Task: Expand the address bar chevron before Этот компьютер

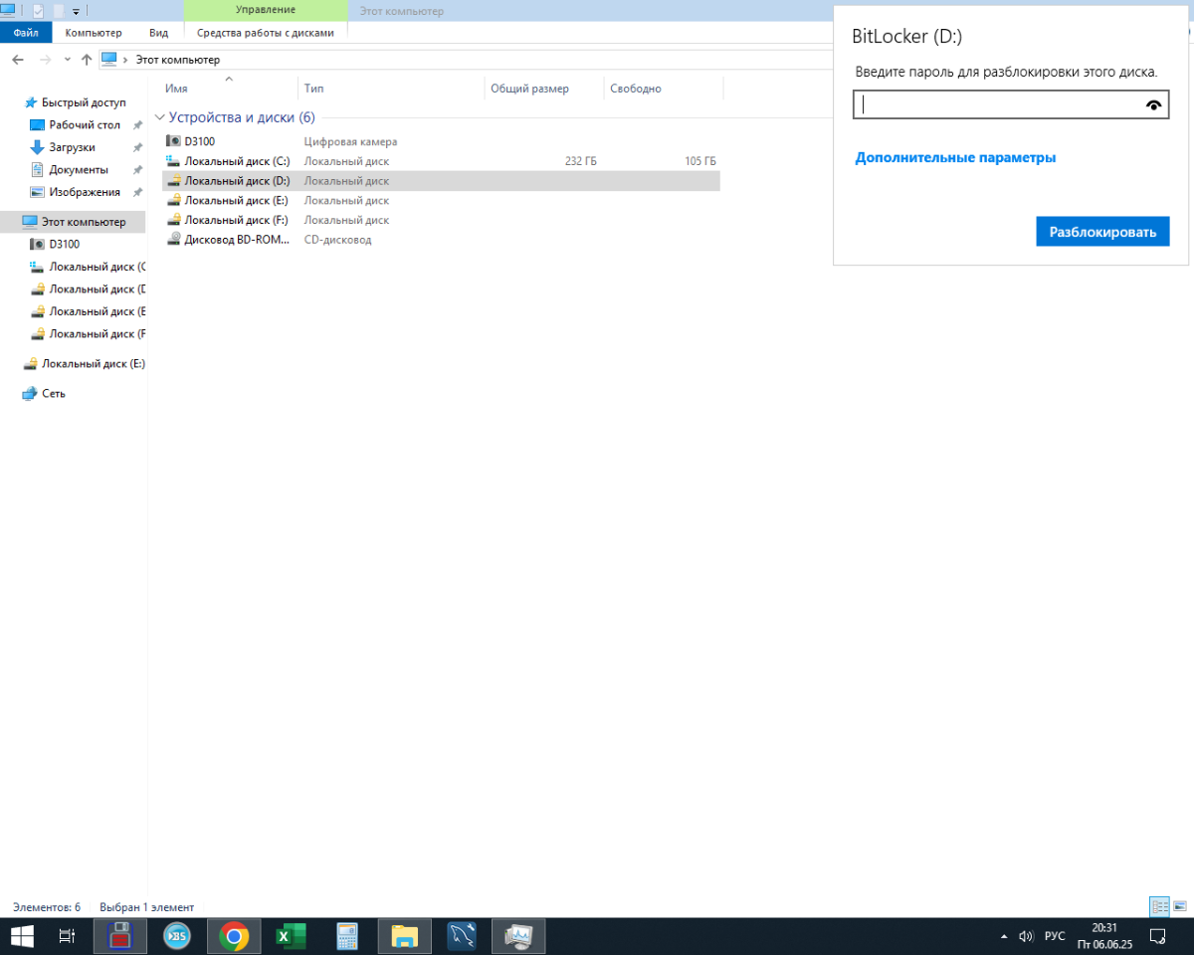Action: click(126, 60)
